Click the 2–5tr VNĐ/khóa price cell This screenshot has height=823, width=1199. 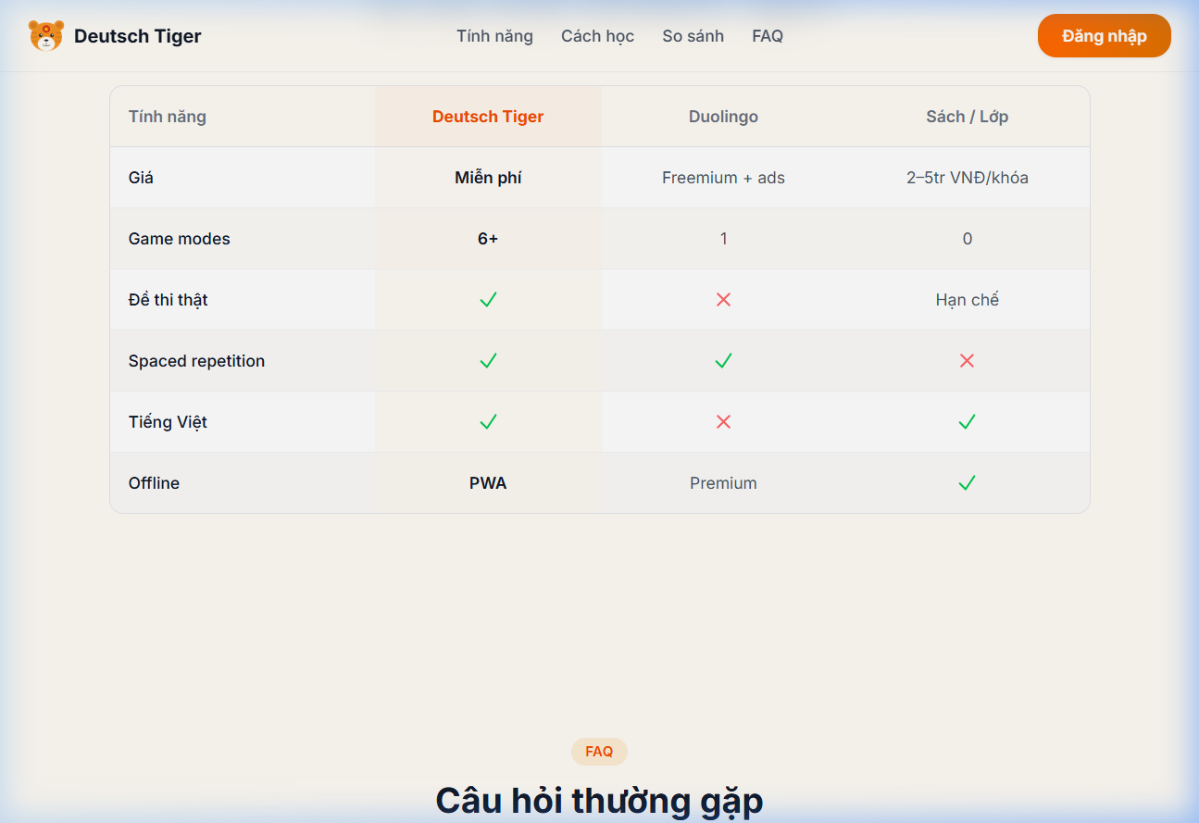[967, 178]
